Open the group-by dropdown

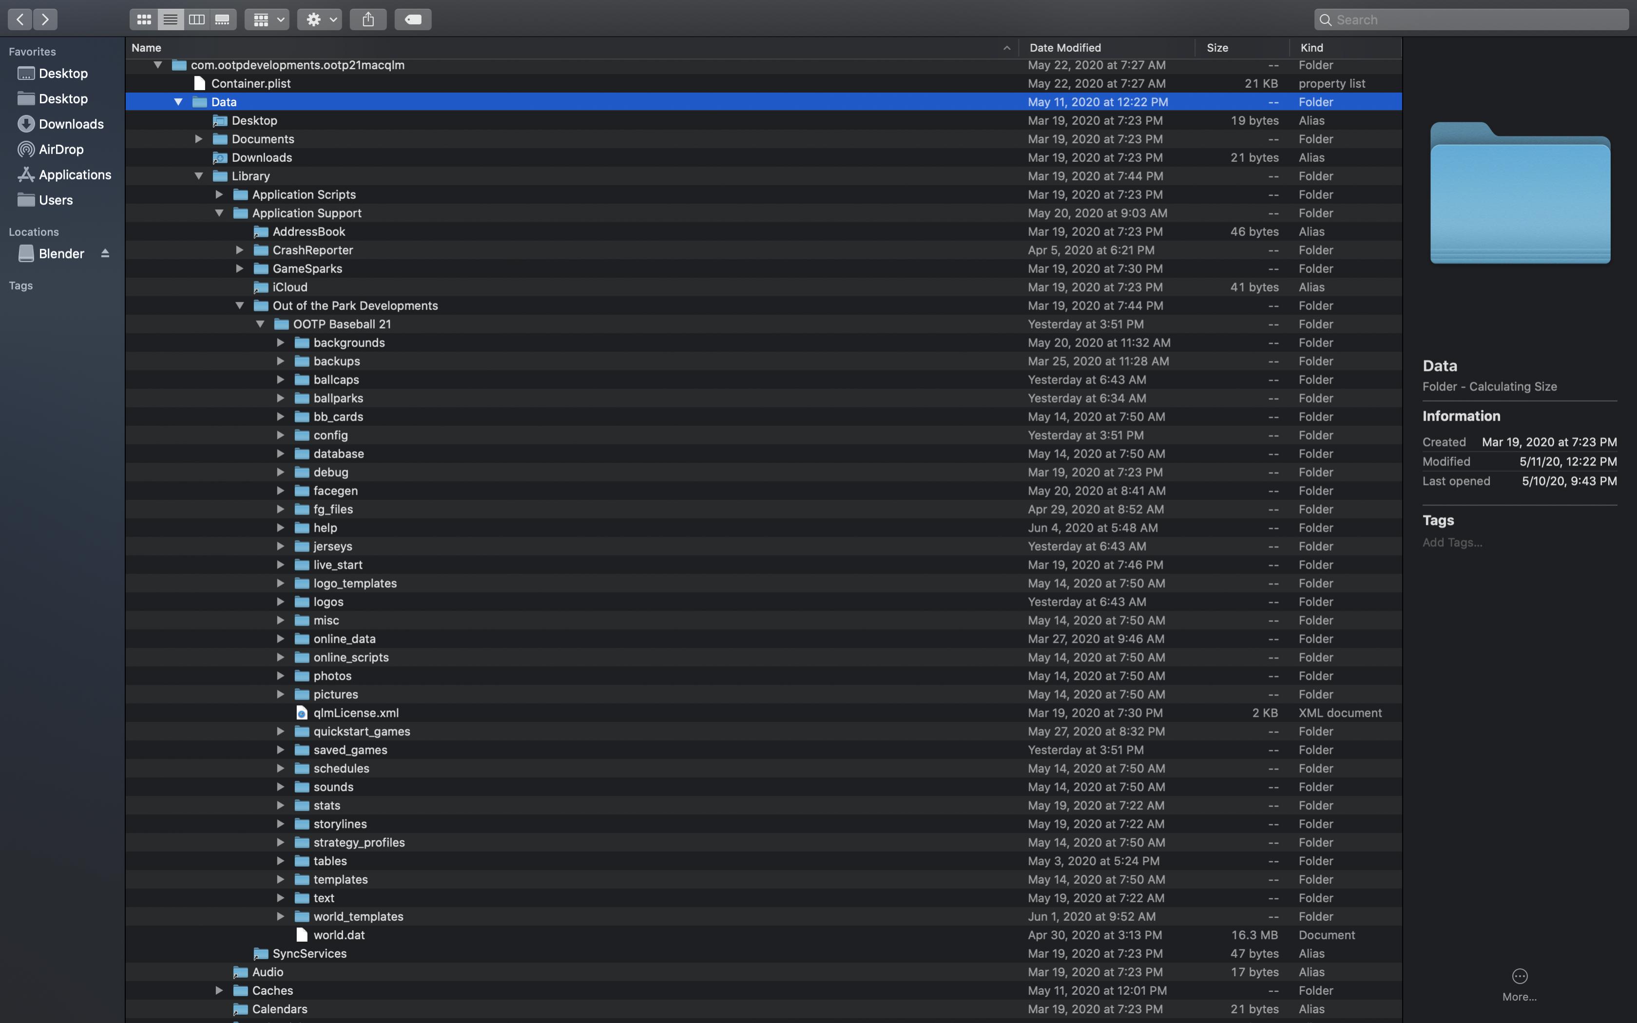(267, 19)
